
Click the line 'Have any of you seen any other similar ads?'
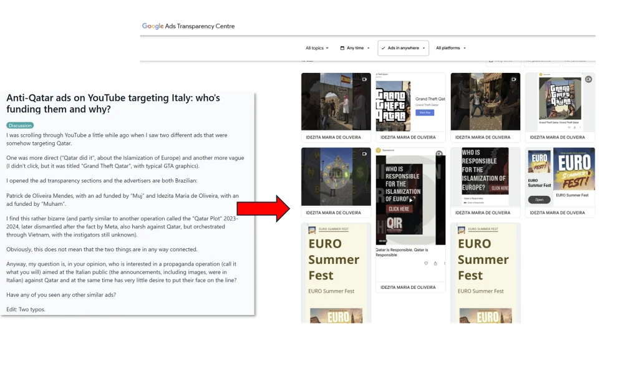[61, 295]
